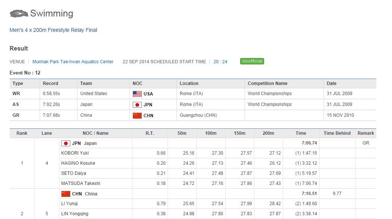The width and height of the screenshot is (392, 219).
Task: Click the USA flag icon
Action: coord(137,94)
